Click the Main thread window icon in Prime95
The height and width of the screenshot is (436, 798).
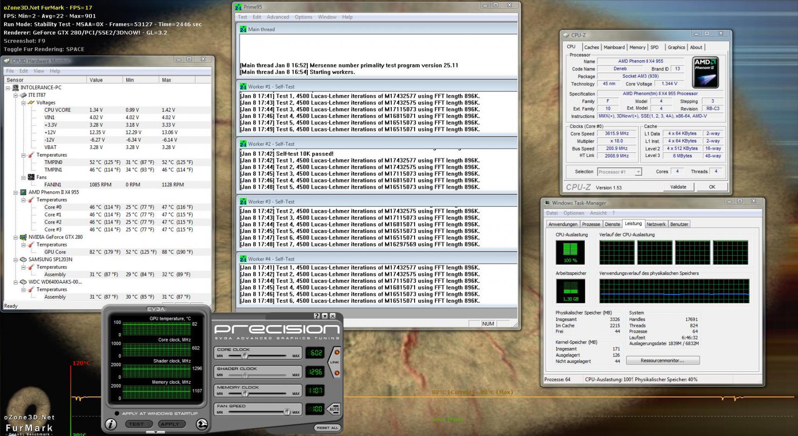(243, 29)
